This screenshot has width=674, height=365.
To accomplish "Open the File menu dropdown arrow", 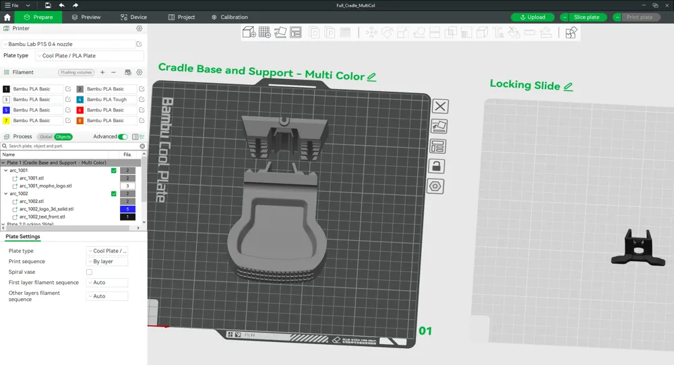I will click(28, 5).
